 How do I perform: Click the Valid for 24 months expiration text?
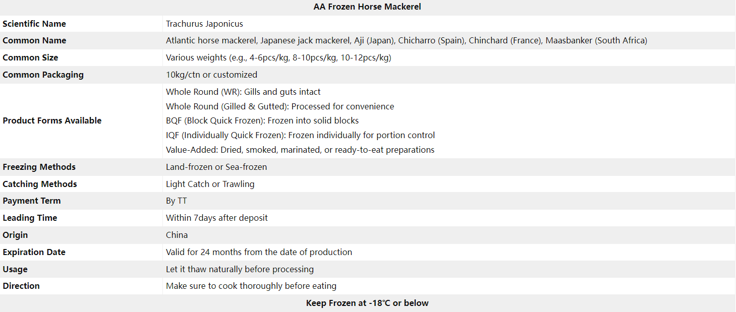(259, 252)
